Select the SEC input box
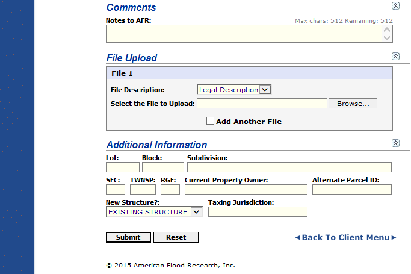 pos(116,190)
